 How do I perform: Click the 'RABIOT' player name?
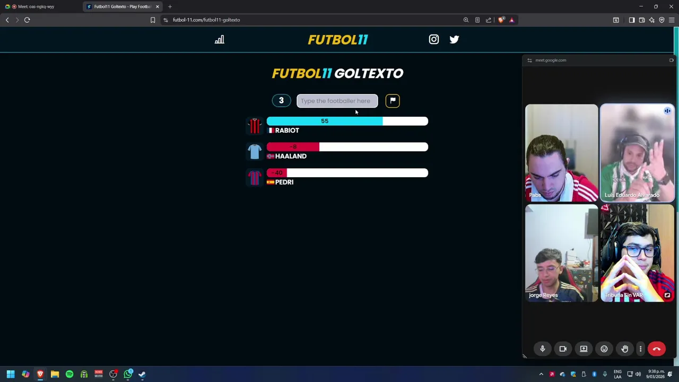point(287,131)
